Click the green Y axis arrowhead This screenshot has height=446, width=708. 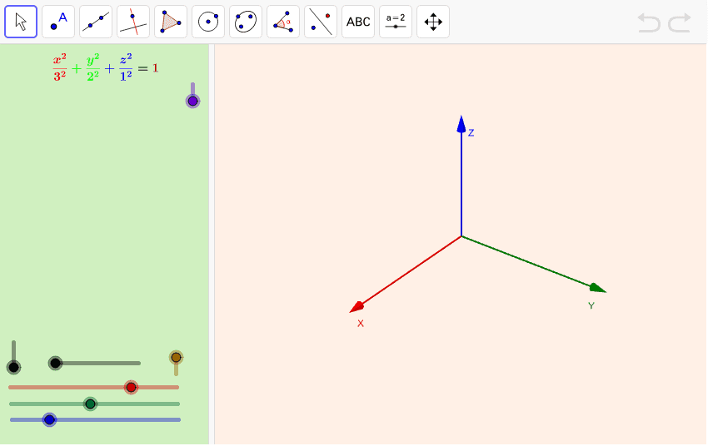tap(598, 288)
